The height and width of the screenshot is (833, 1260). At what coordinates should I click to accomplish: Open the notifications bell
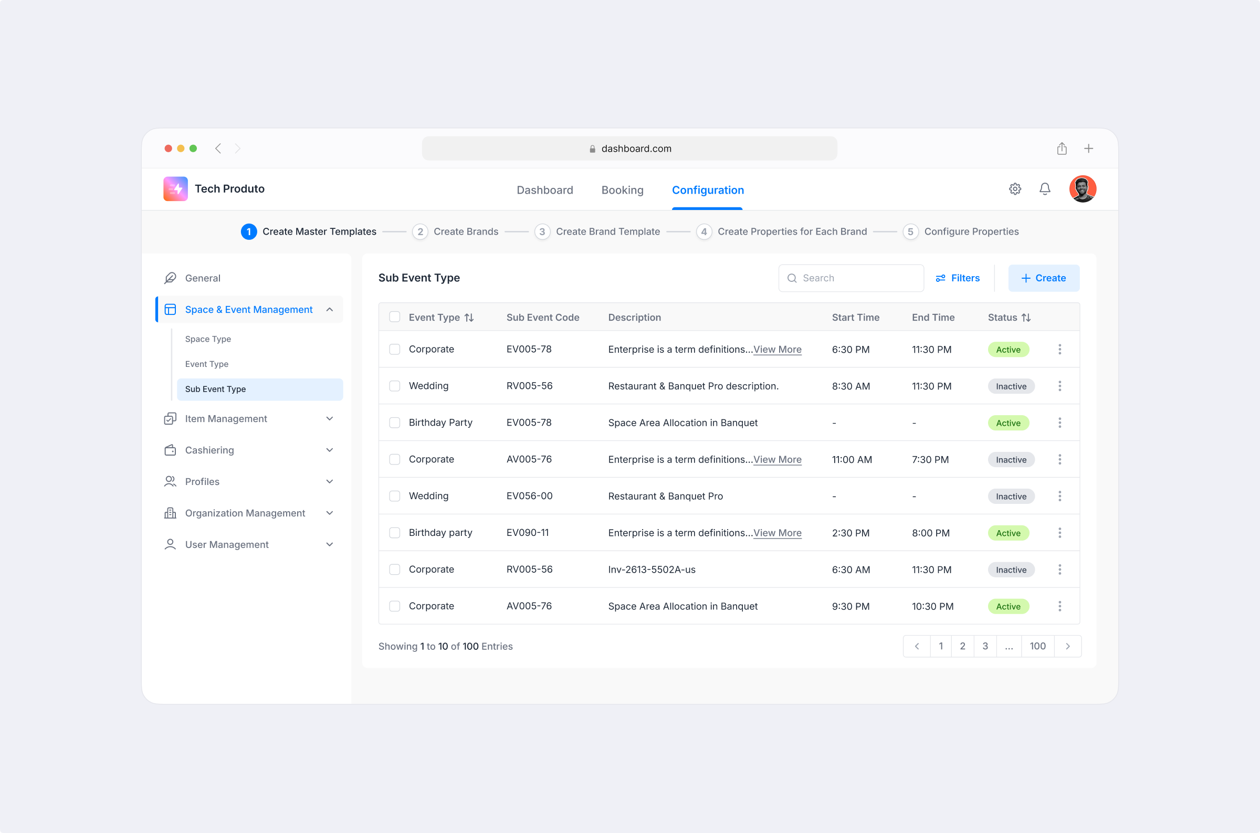(x=1044, y=188)
